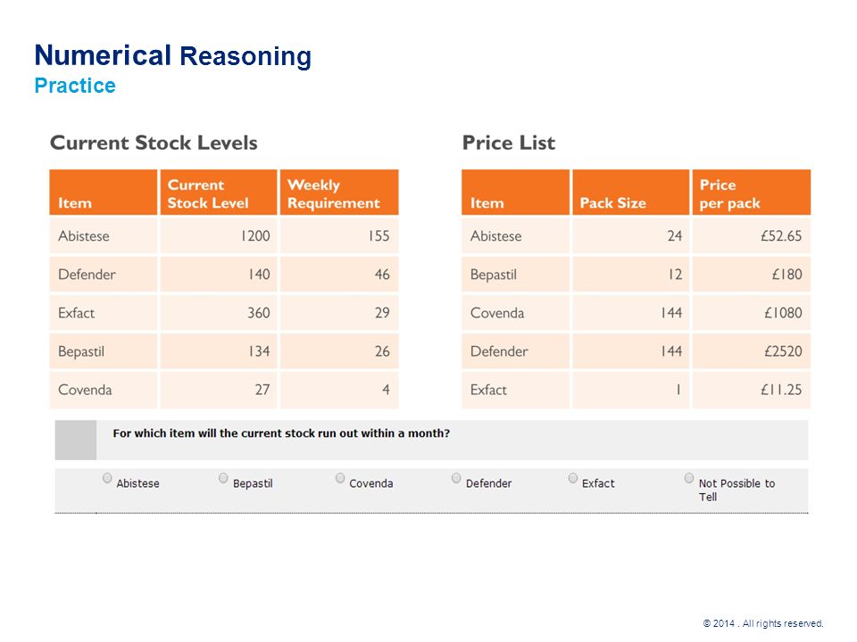Select the Abistese radio button
Image resolution: width=857 pixels, height=642 pixels.
(x=107, y=478)
